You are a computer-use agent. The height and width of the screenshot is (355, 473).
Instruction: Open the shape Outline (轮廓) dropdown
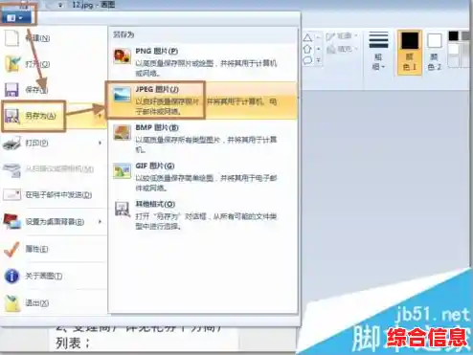(x=342, y=36)
